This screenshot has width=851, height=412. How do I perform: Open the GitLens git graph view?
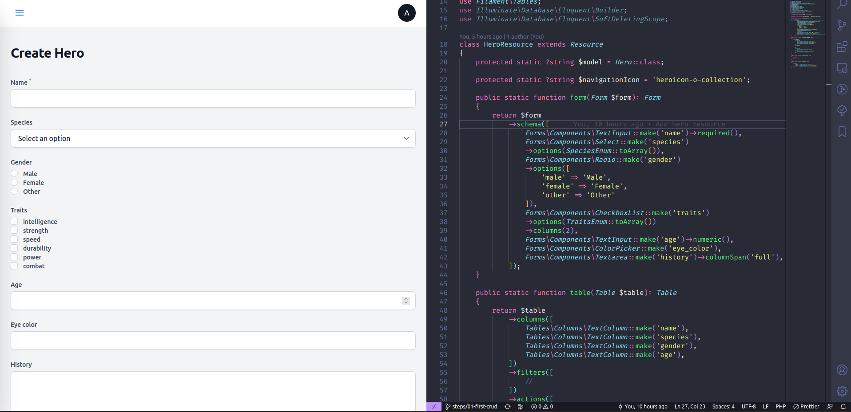[x=842, y=89]
